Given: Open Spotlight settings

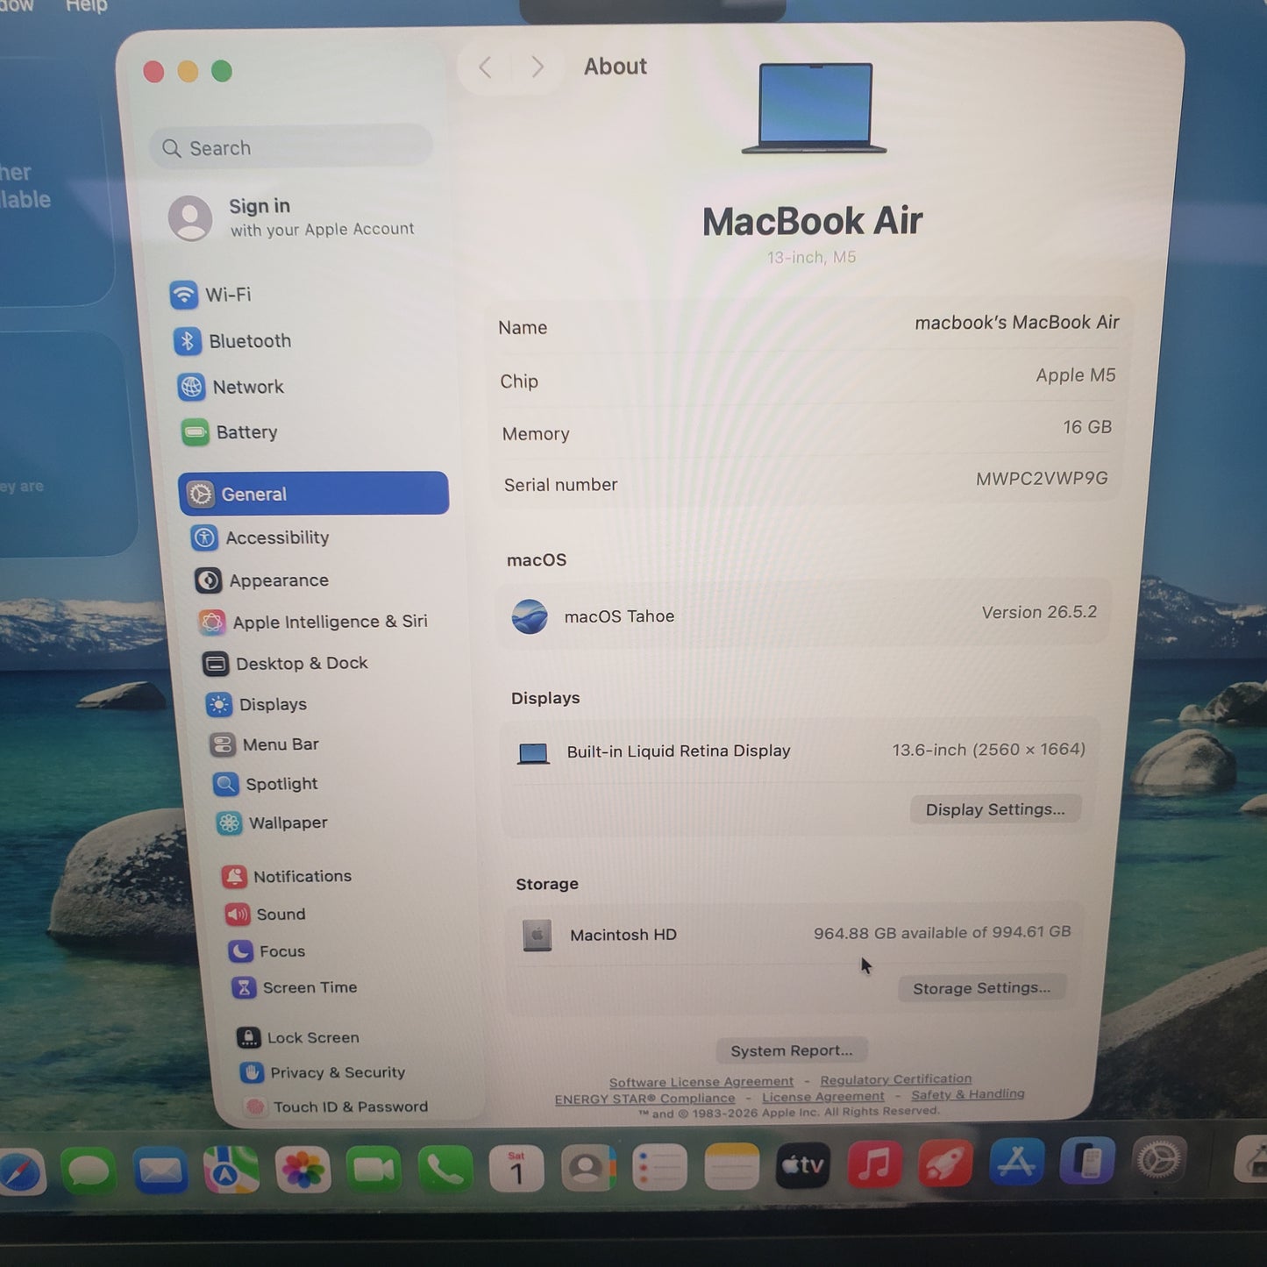Looking at the screenshot, I should tap(266, 784).
